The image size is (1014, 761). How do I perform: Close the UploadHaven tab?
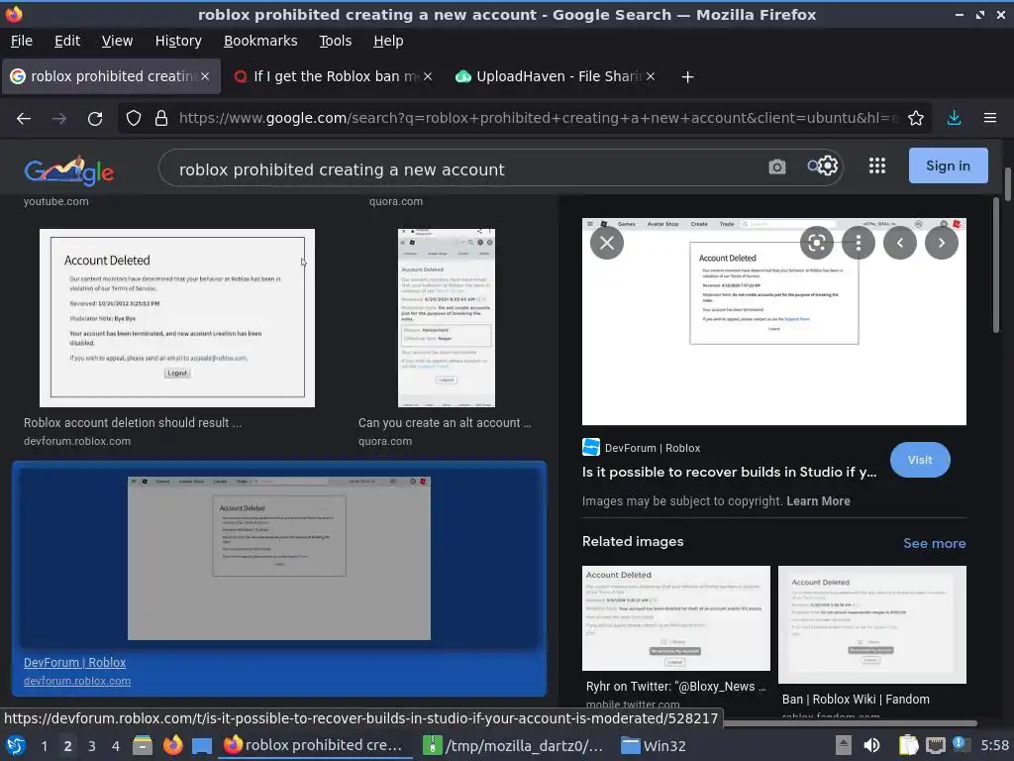tap(651, 76)
